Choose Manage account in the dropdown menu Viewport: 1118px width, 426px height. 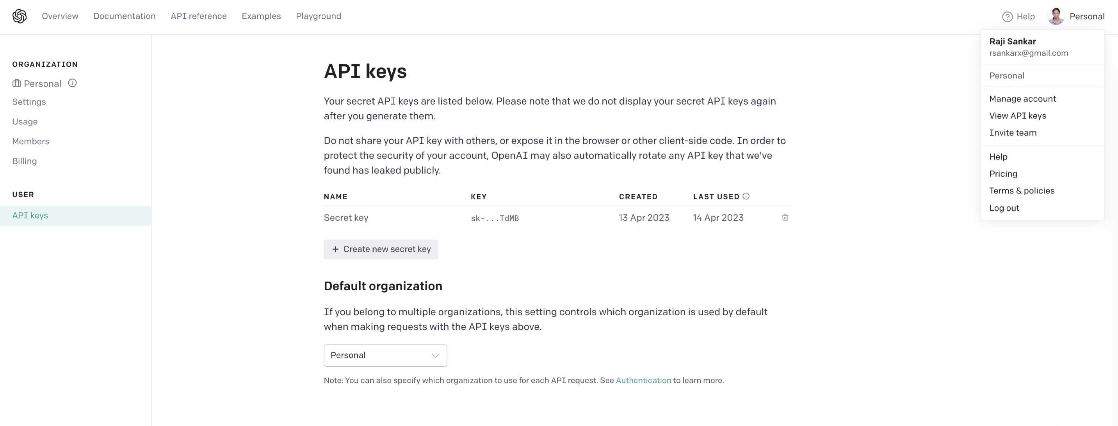coord(1022,98)
